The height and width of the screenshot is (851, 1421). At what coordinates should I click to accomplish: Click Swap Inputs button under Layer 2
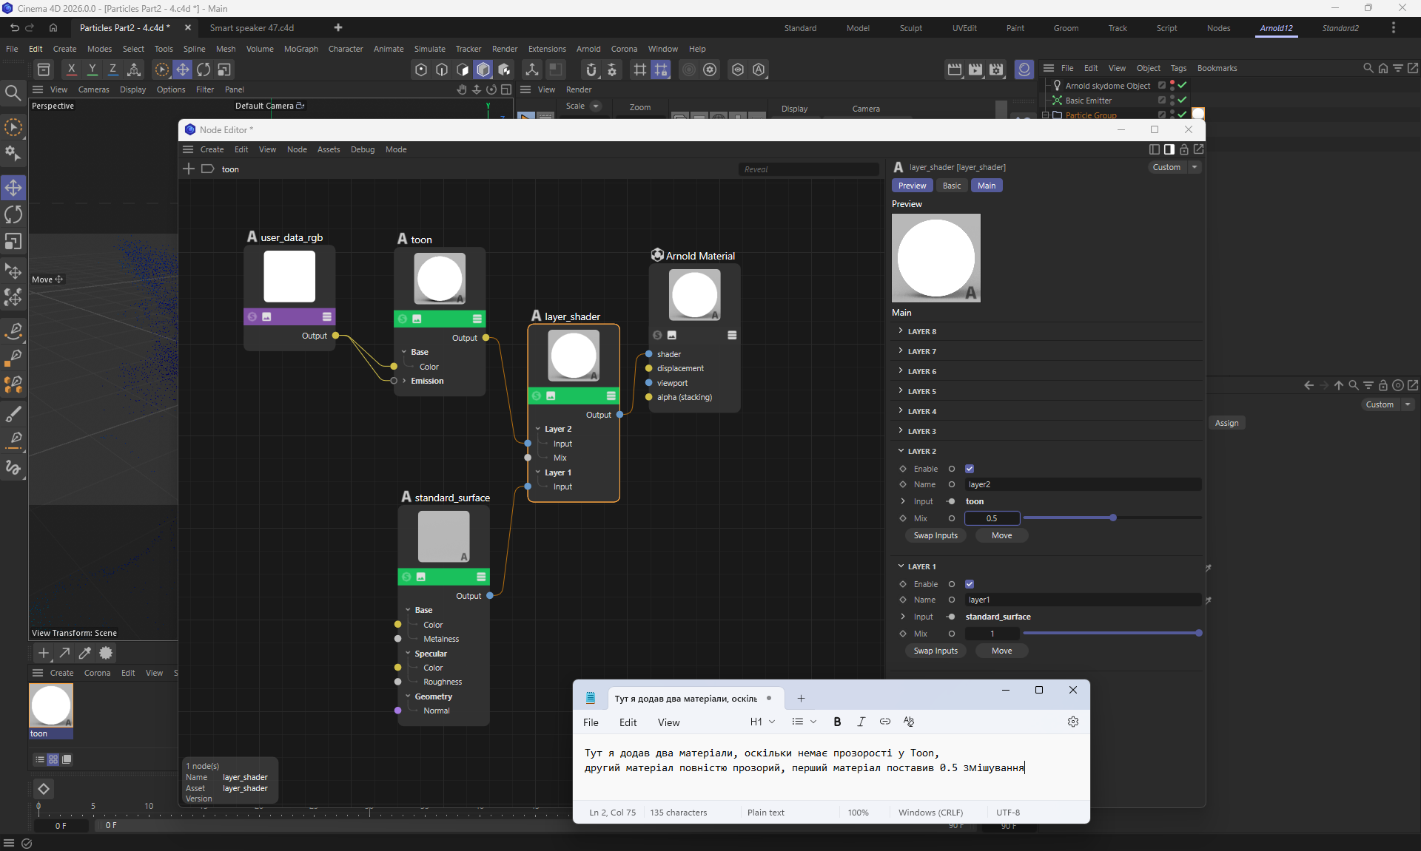tap(935, 535)
